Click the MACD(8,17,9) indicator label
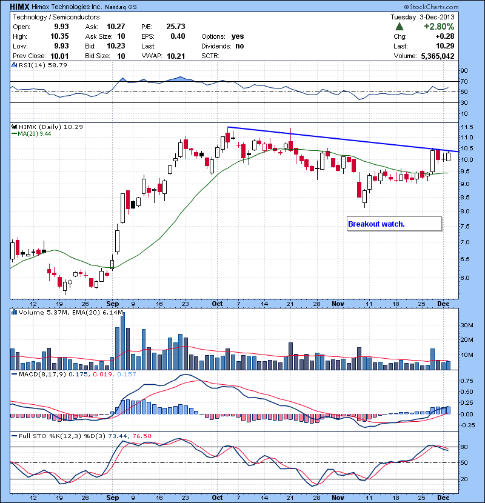Image resolution: width=485 pixels, height=503 pixels. [42, 374]
